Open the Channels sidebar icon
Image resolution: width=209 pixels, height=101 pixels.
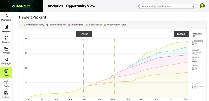pos(6,38)
